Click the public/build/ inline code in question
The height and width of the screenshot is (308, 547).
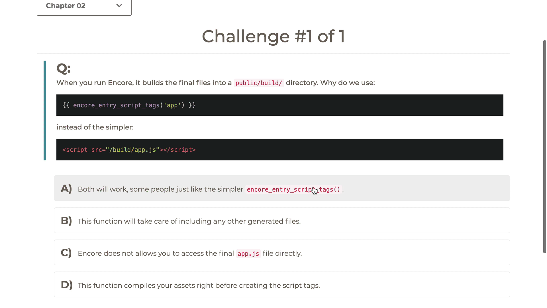pyautogui.click(x=259, y=83)
